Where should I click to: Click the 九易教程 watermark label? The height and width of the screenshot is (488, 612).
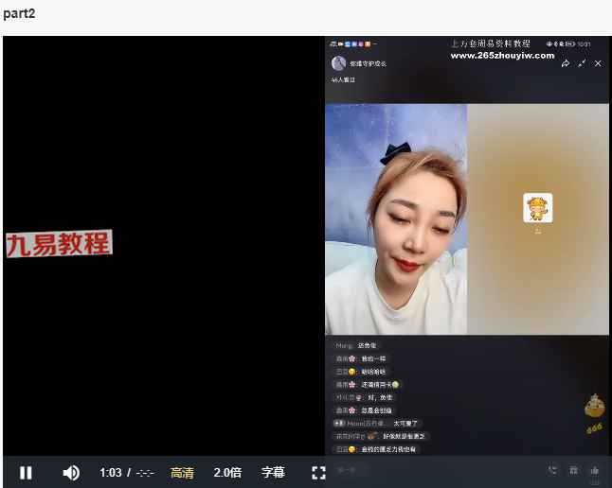coord(59,244)
